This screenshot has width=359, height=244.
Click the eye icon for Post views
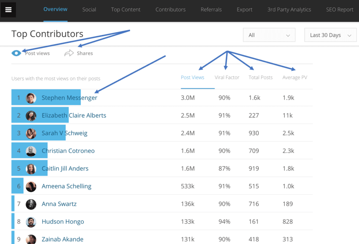click(16, 53)
